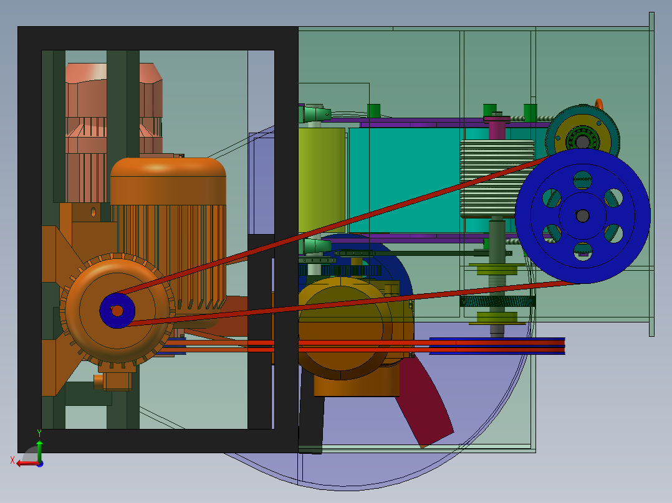Image resolution: width=672 pixels, height=503 pixels.
Task: Select the yellow-green cylinder
Action: pyautogui.click(x=322, y=180)
